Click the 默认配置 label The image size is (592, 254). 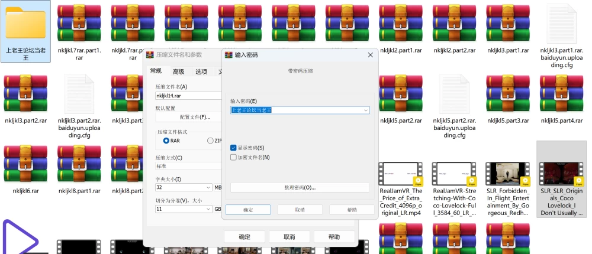click(165, 108)
